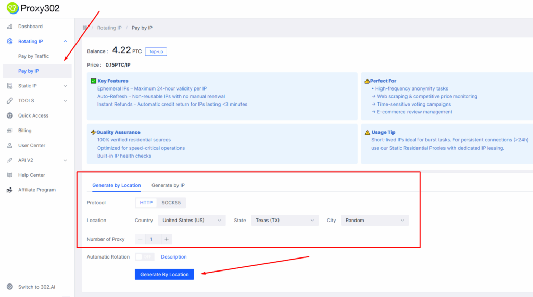This screenshot has height=297, width=533.
Task: Click the green checkmark Key Features icon
Action: 94,81
